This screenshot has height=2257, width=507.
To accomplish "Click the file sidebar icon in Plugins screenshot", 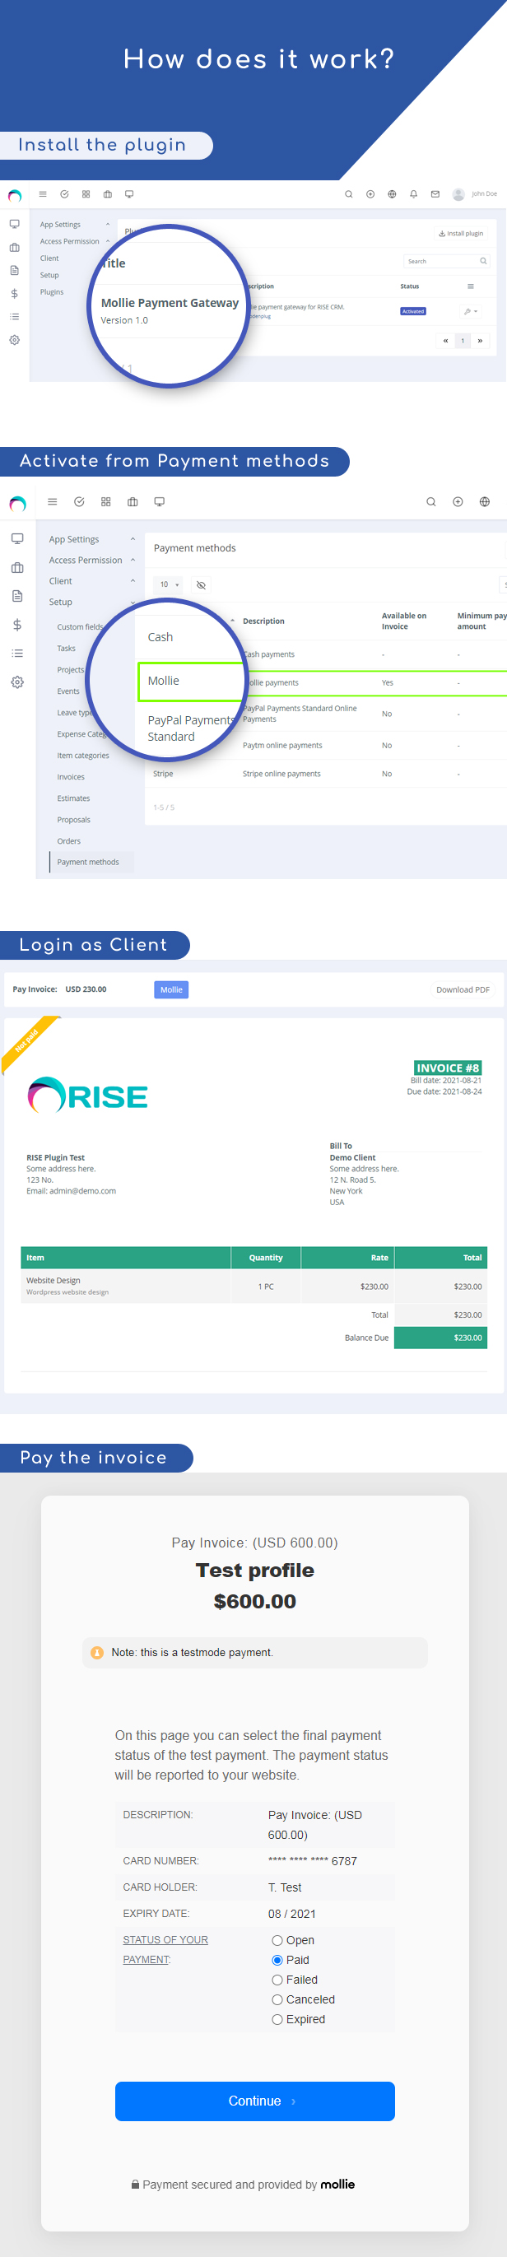I will 14,271.
